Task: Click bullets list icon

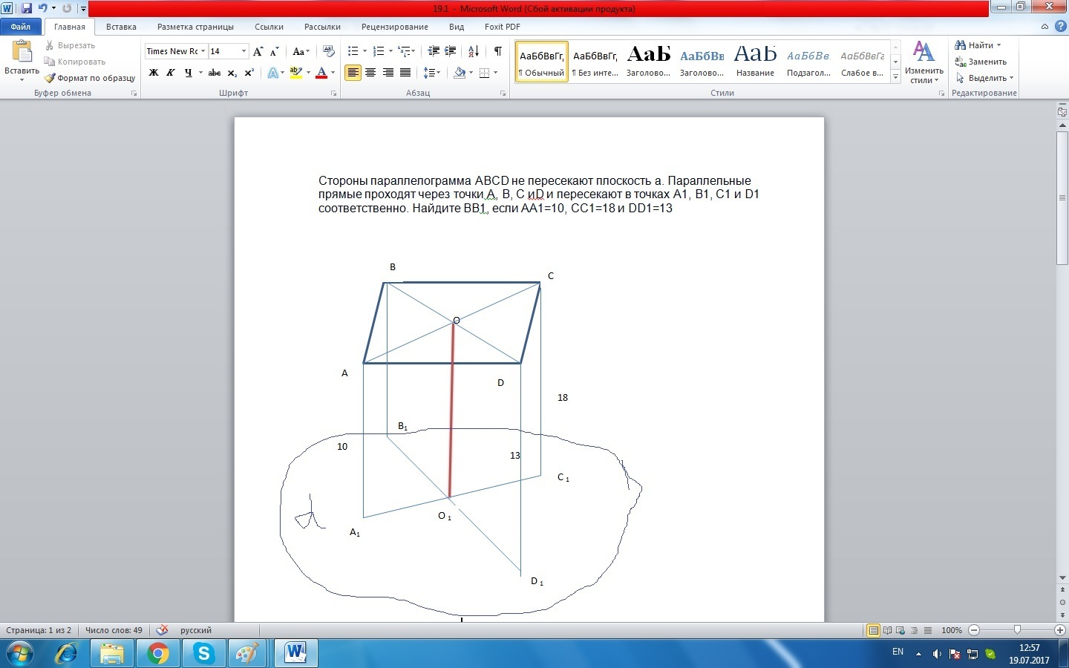Action: point(353,51)
